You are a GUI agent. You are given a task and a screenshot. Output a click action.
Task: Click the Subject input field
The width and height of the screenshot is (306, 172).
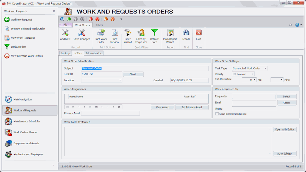(145, 68)
